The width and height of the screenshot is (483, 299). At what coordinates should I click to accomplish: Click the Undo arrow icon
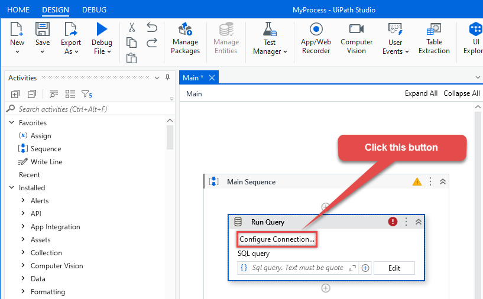[152, 27]
